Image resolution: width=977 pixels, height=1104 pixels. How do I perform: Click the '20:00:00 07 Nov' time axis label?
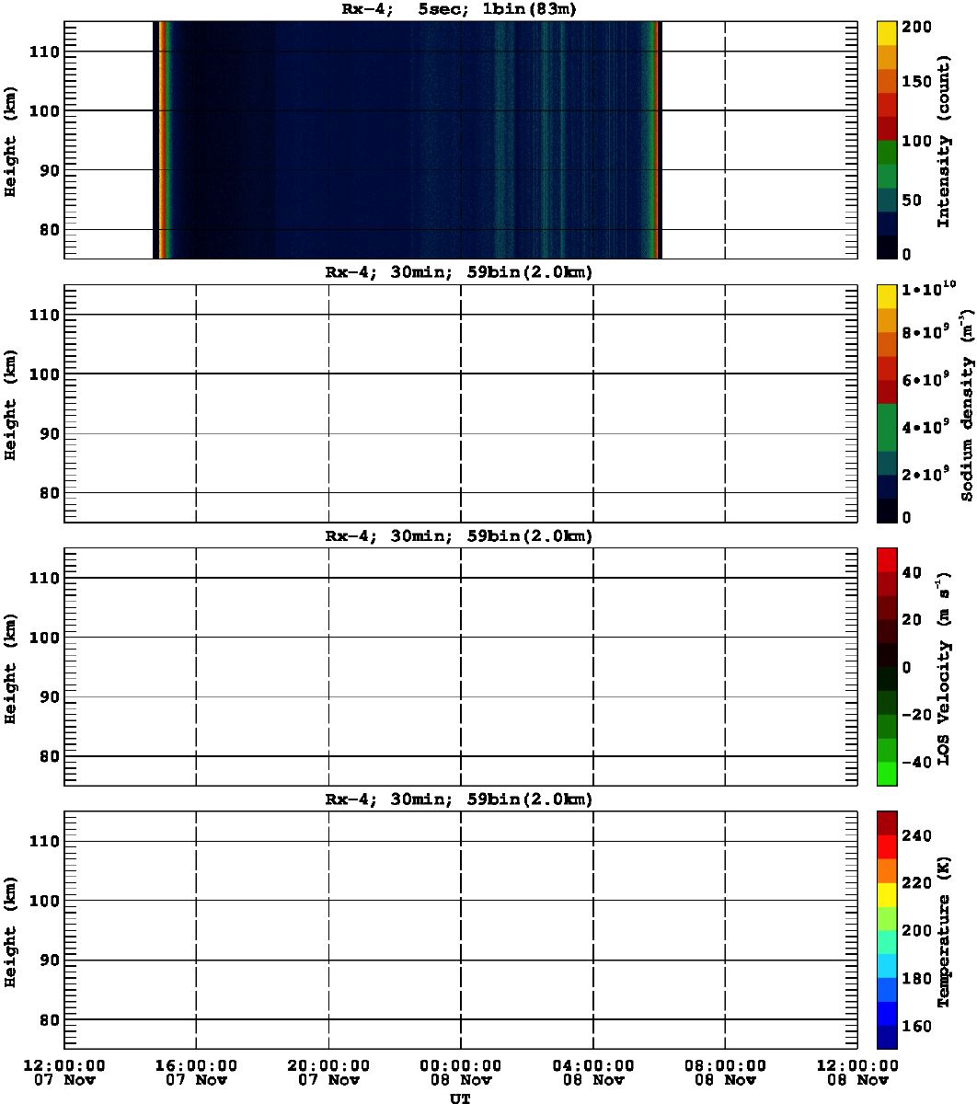328,1072
